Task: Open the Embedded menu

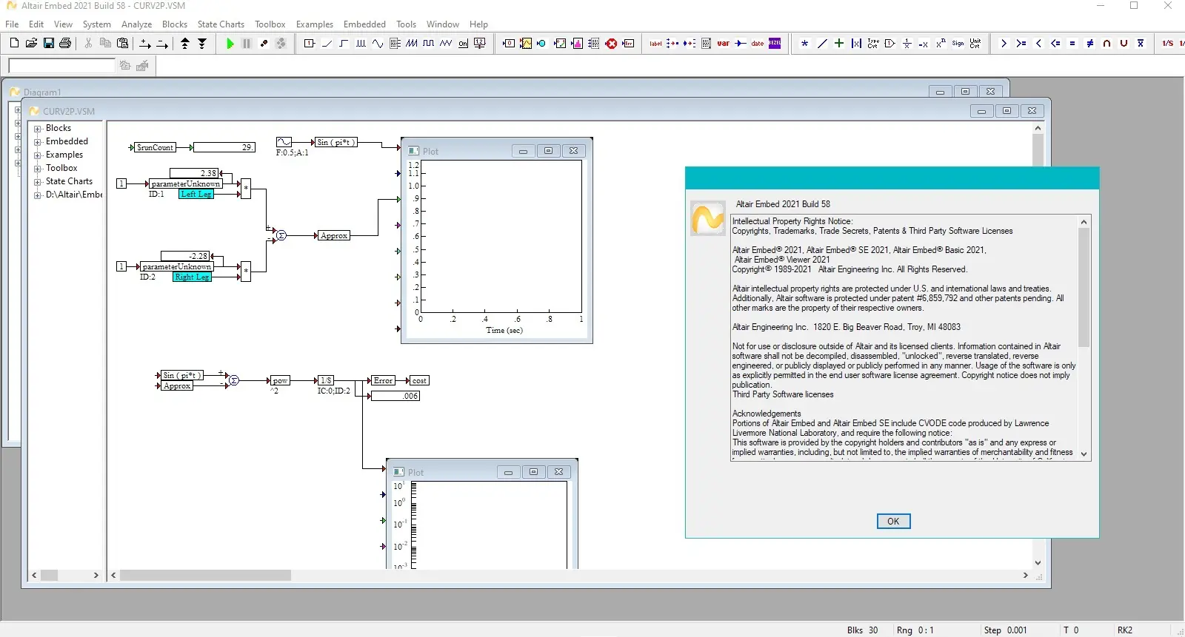Action: [364, 24]
